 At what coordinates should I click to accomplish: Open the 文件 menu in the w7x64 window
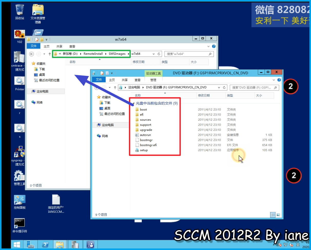[x=34, y=46]
